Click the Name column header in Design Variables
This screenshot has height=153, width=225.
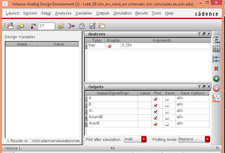pos(22,44)
